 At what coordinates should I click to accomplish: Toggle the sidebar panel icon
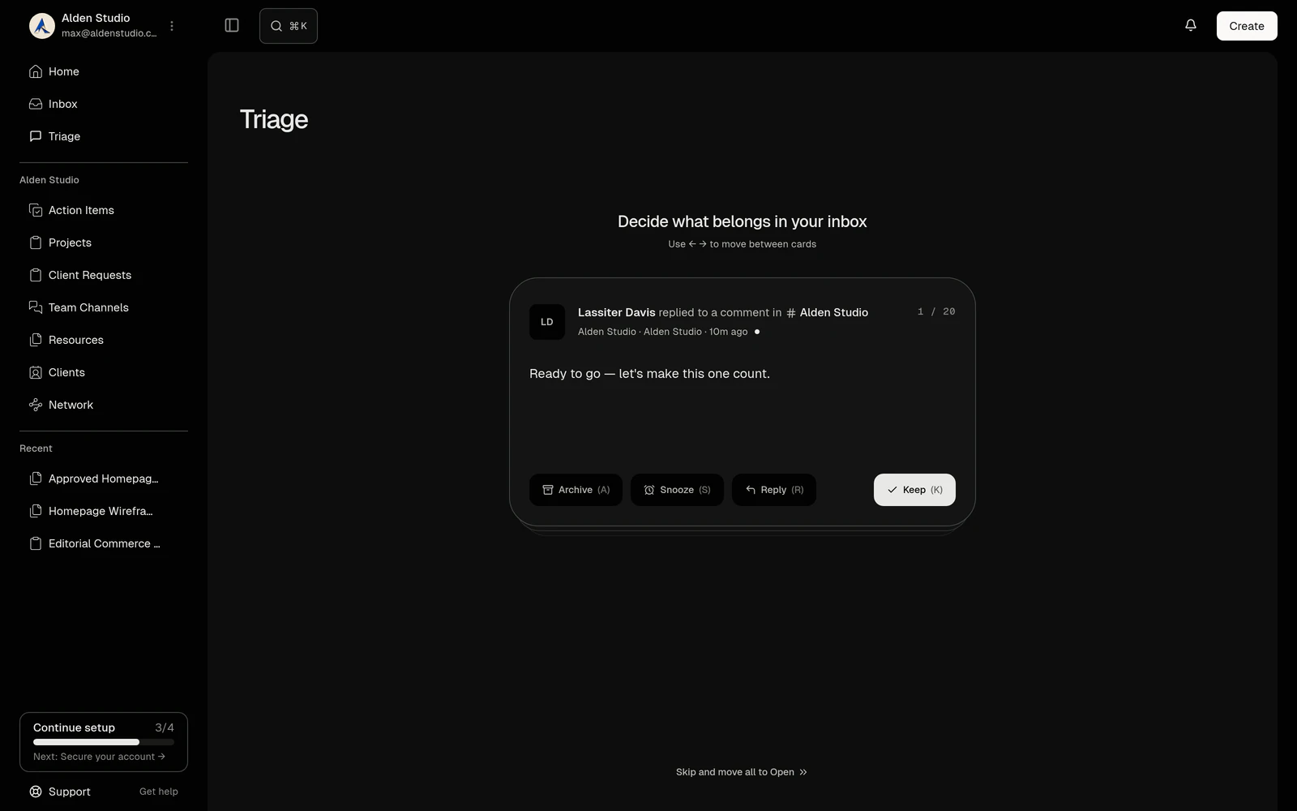coord(232,26)
